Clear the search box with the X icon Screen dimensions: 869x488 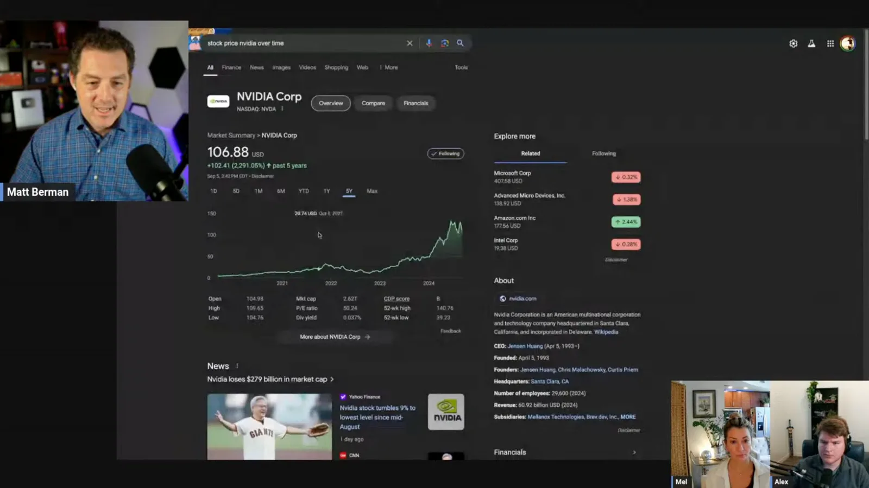[x=410, y=43]
